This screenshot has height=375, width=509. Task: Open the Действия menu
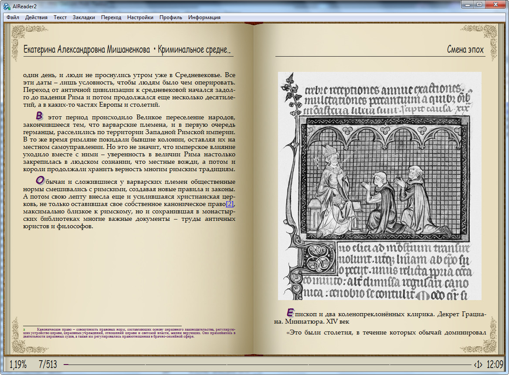(36, 17)
